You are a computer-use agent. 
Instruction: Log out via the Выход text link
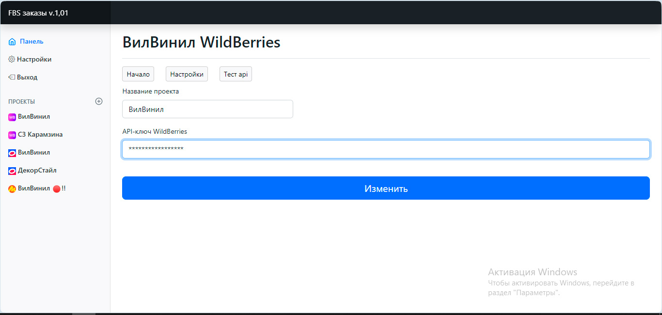(x=27, y=77)
